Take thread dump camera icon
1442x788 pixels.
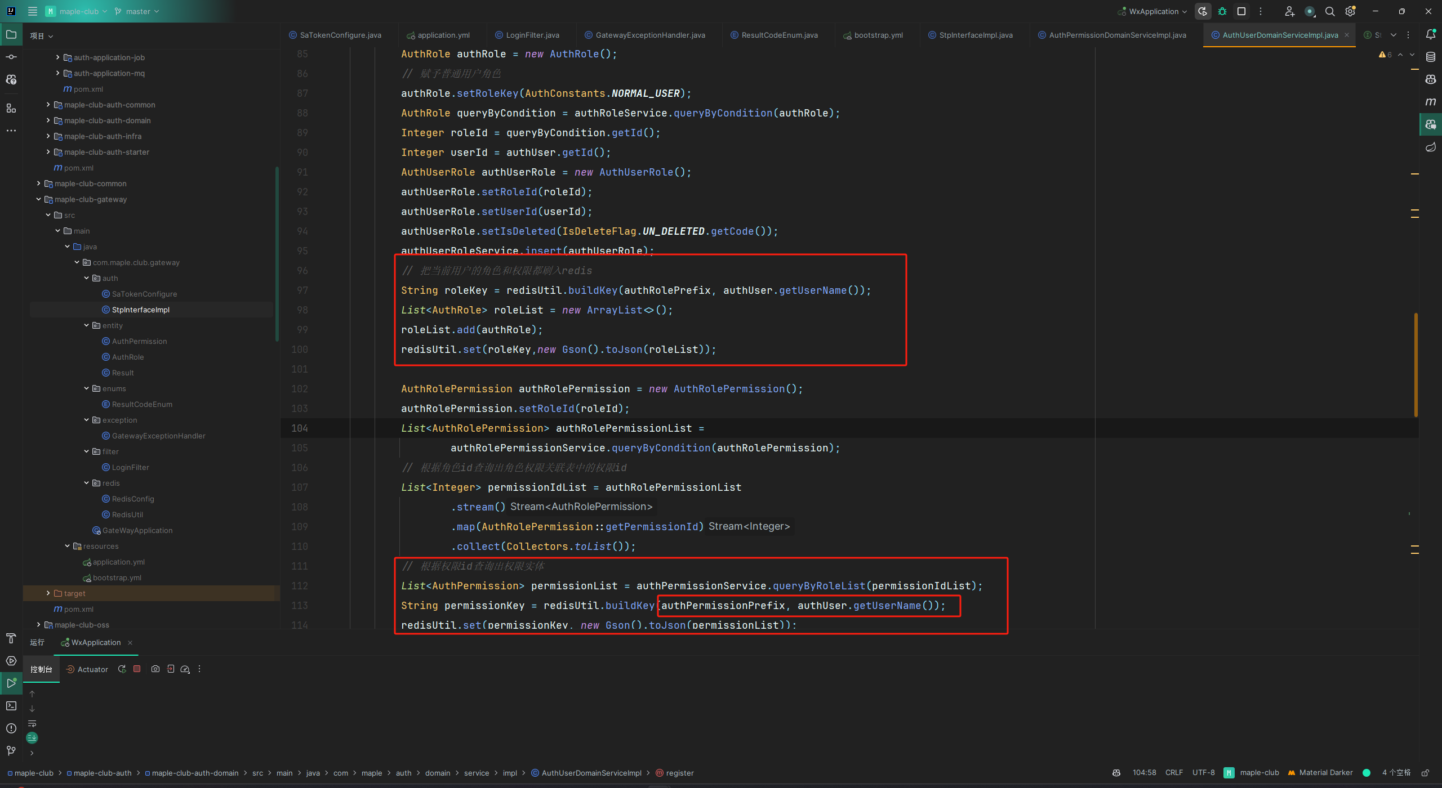(x=155, y=669)
